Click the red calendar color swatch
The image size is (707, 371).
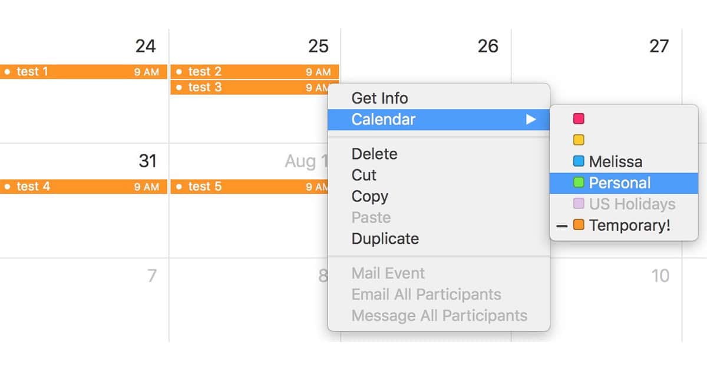click(x=579, y=119)
